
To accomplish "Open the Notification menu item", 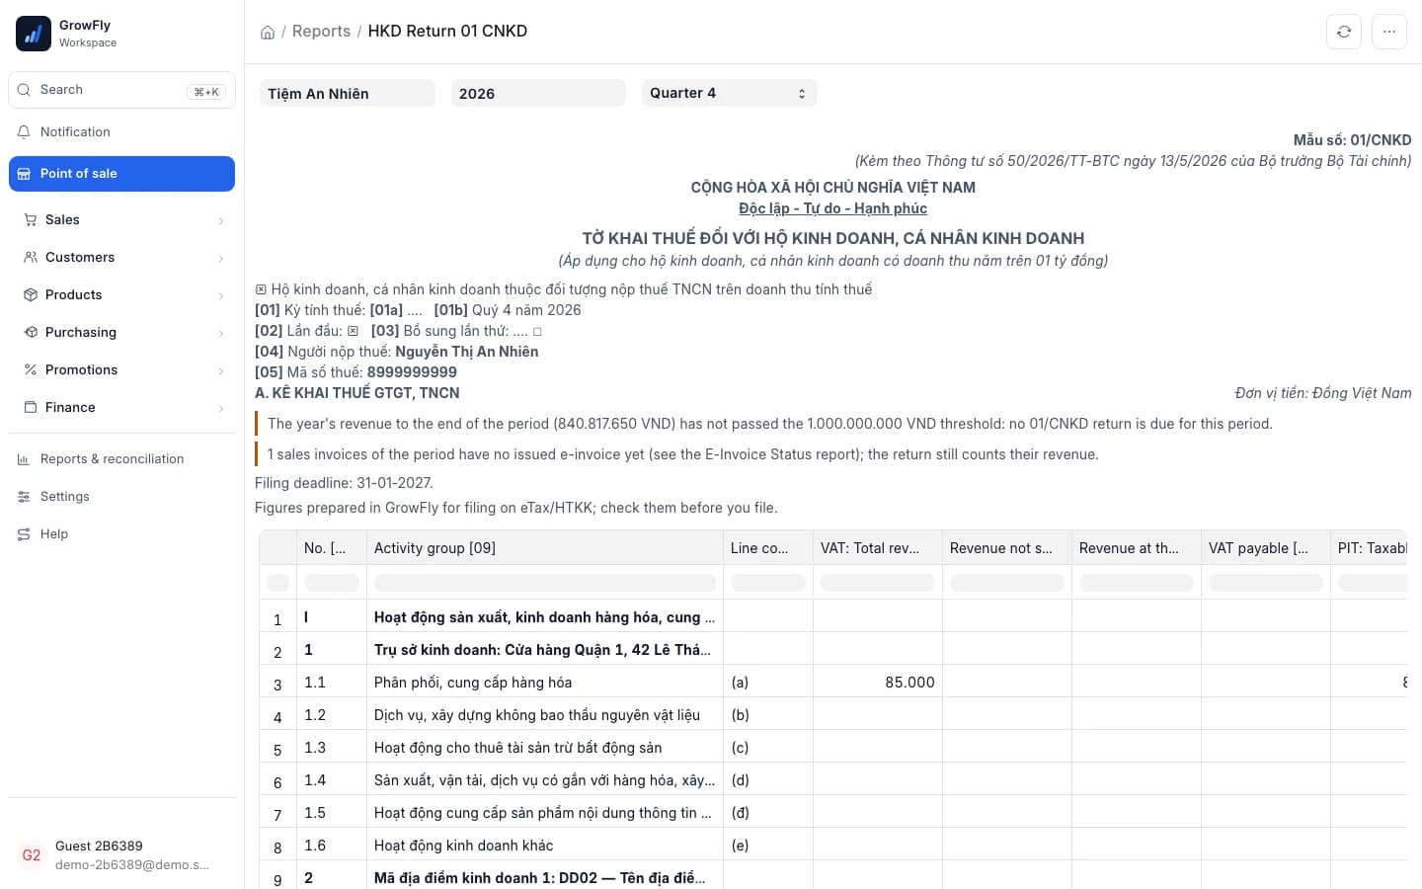I will click(x=121, y=131).
